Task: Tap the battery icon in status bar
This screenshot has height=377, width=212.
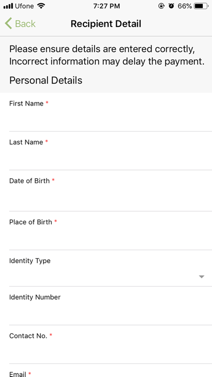Action: (x=201, y=6)
